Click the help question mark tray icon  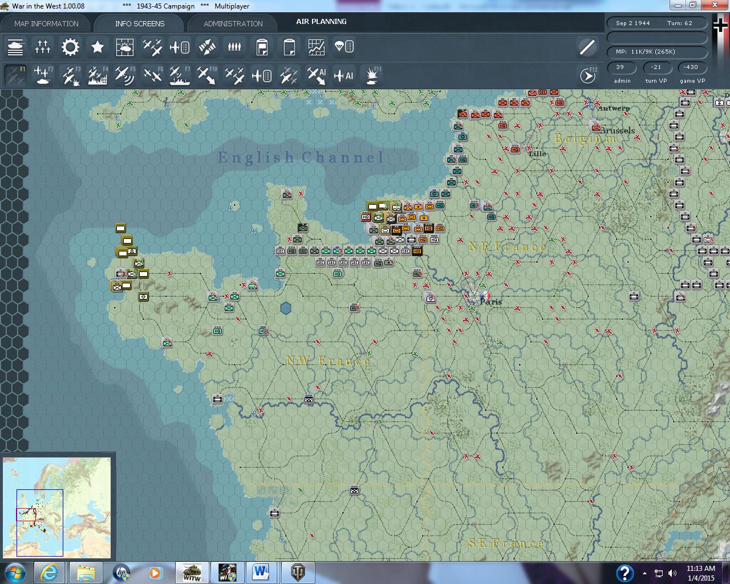(x=625, y=573)
